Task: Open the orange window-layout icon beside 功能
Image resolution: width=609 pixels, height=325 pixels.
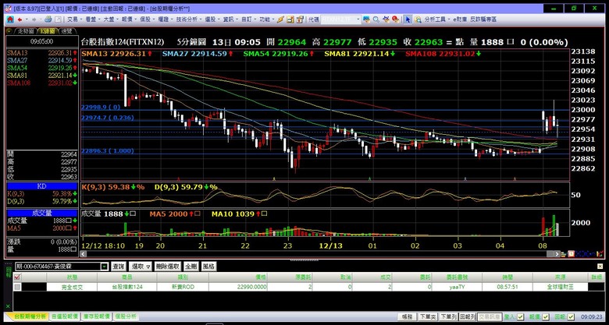Action: point(291,19)
